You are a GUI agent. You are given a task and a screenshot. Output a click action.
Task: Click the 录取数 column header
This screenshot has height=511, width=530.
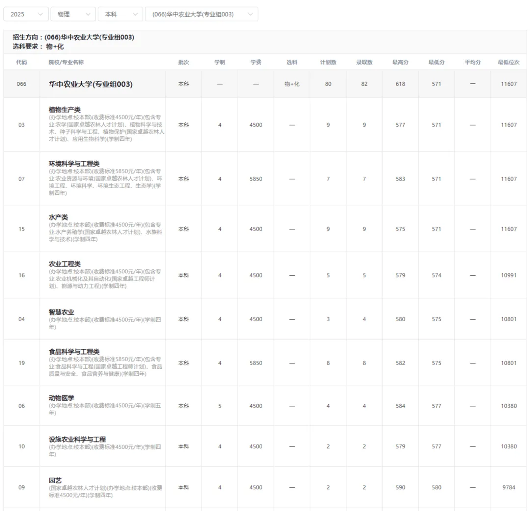(x=364, y=62)
